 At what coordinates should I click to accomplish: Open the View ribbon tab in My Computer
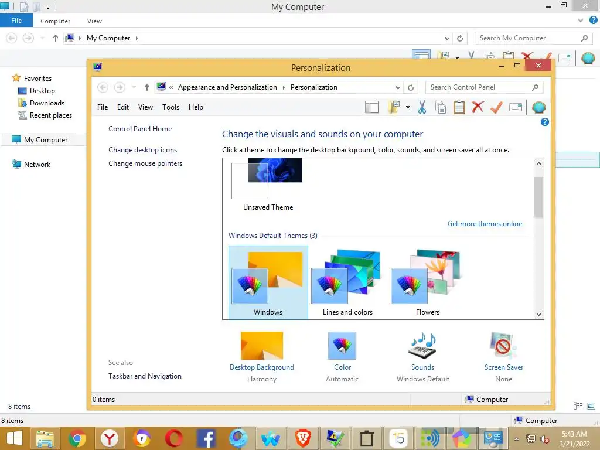[x=94, y=21]
